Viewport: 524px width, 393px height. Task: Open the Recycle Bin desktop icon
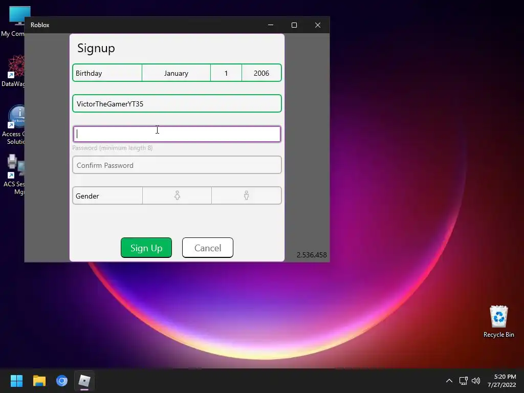pyautogui.click(x=498, y=321)
